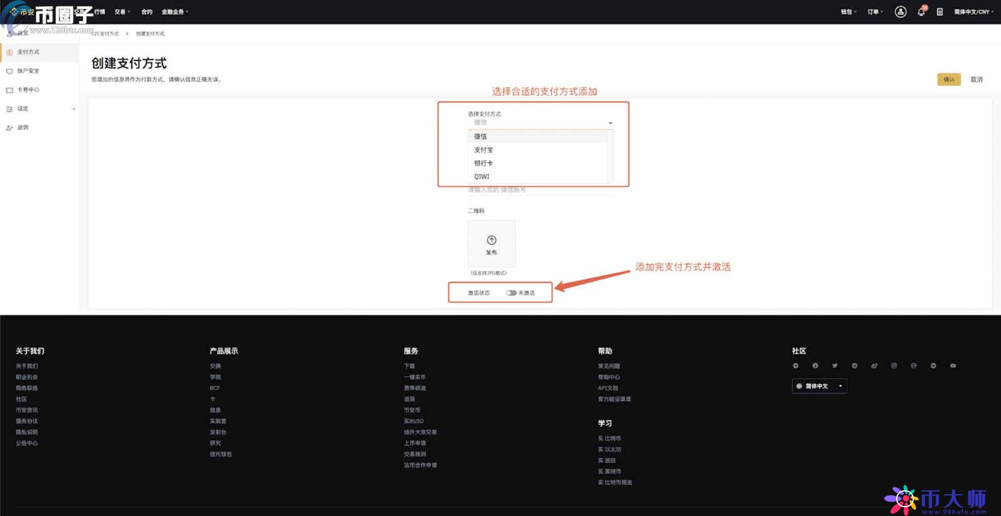
Task: Open 买 比特币 link in footer
Action: (609, 439)
